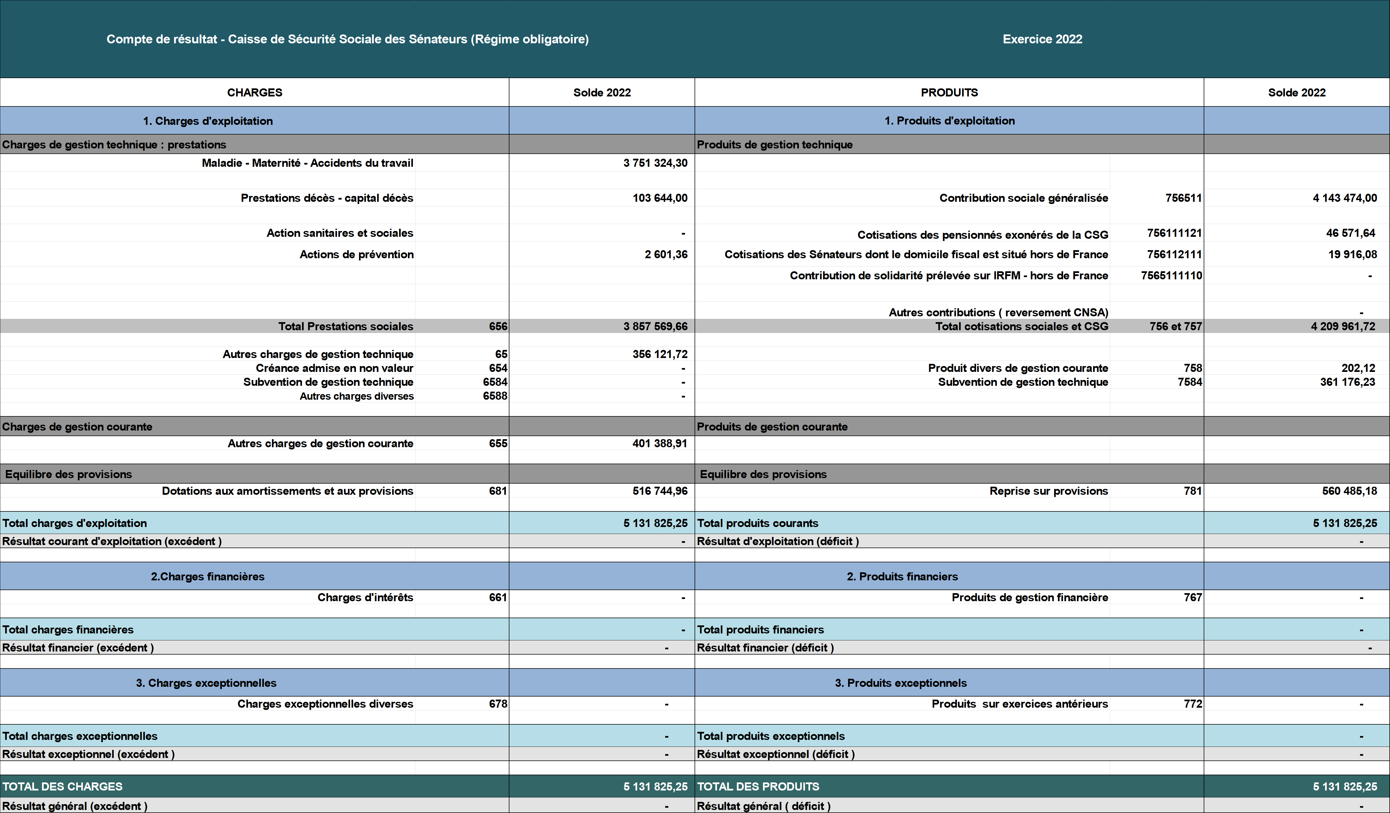
Task: Select the Prestations décès - capital décès label
Action: 326,198
